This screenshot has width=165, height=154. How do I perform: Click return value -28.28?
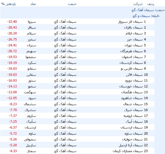pos(12,33)
